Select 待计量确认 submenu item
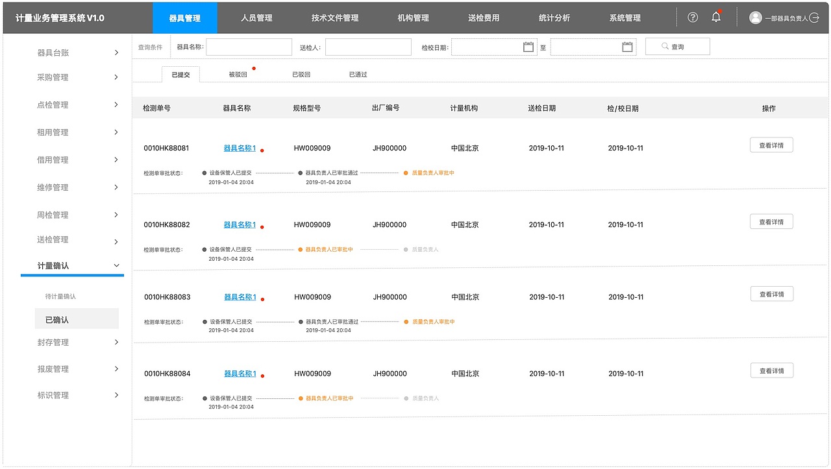 [60, 296]
